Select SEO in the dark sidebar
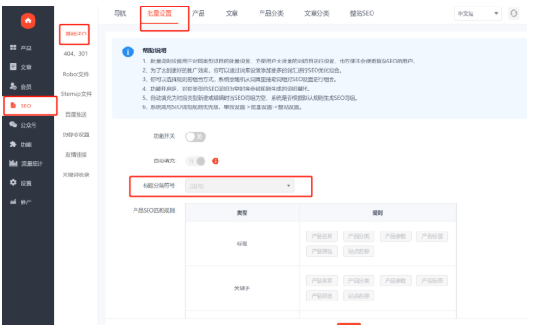 pos(30,105)
